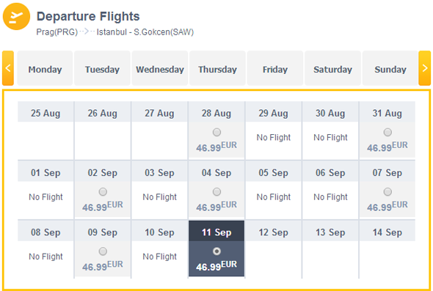The image size is (433, 291).
Task: Advance to next week with right arrow
Action: tap(424, 68)
